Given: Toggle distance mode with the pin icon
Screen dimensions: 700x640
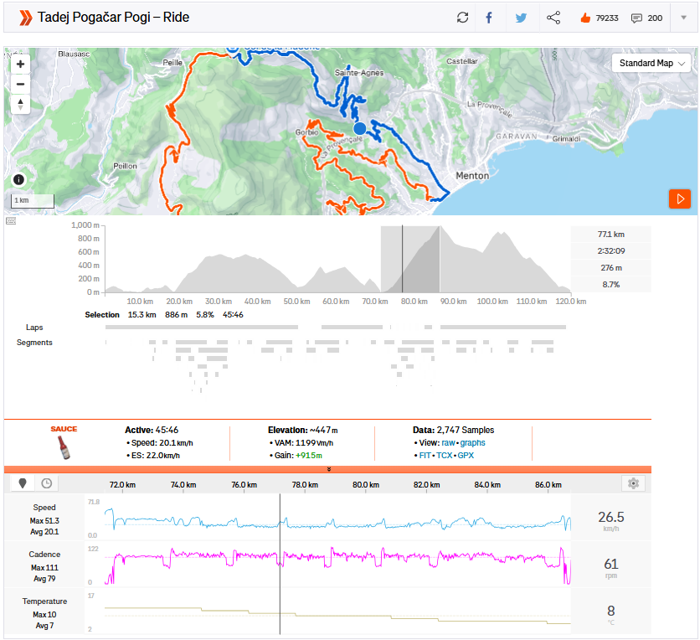Looking at the screenshot, I should (x=23, y=483).
